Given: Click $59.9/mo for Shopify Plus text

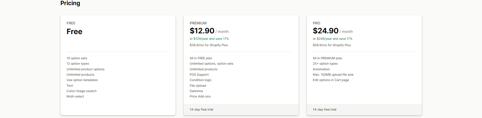Looking at the screenshot, I should coord(332,45).
